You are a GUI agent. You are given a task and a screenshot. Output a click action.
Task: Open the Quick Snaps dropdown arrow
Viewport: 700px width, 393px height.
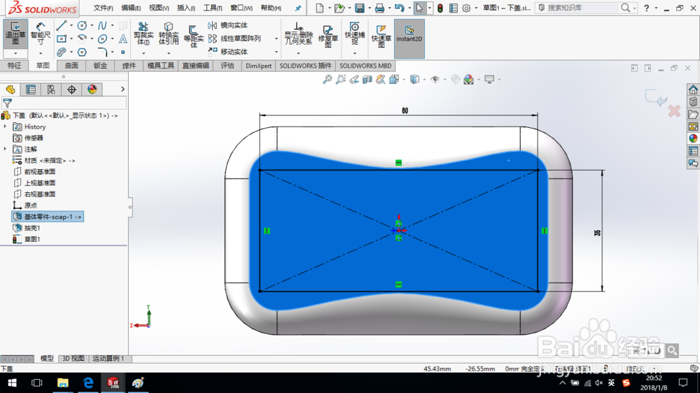(354, 54)
